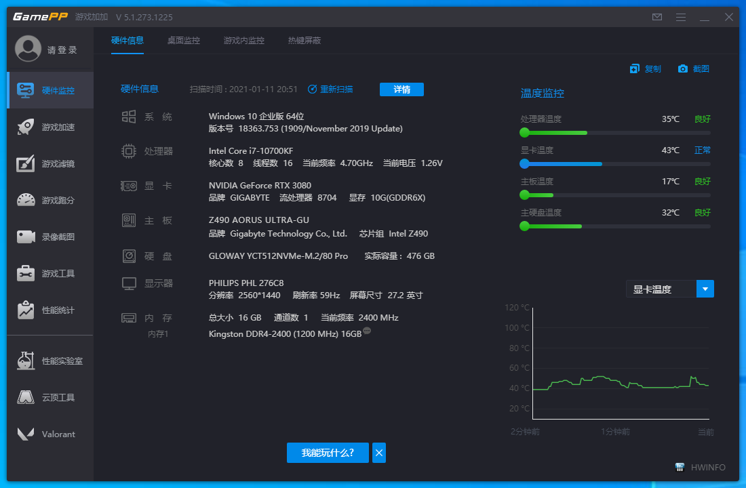Click the 截图 camera icon
The image size is (746, 488).
tap(683, 69)
